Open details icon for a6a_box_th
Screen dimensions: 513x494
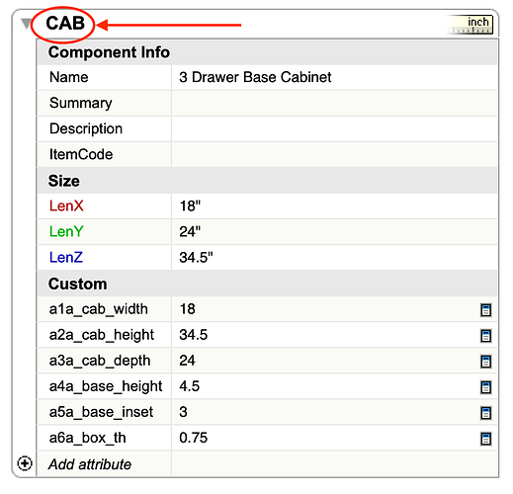point(485,439)
